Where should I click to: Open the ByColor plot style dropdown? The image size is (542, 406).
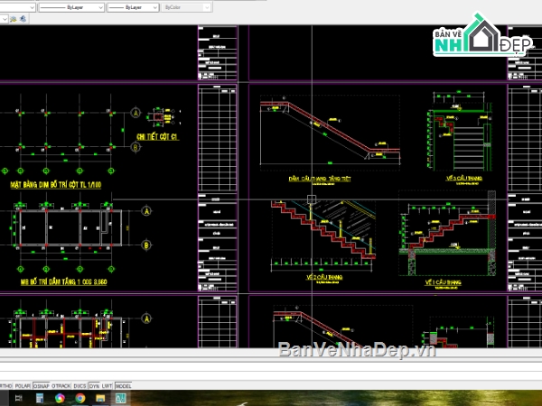[186, 7]
